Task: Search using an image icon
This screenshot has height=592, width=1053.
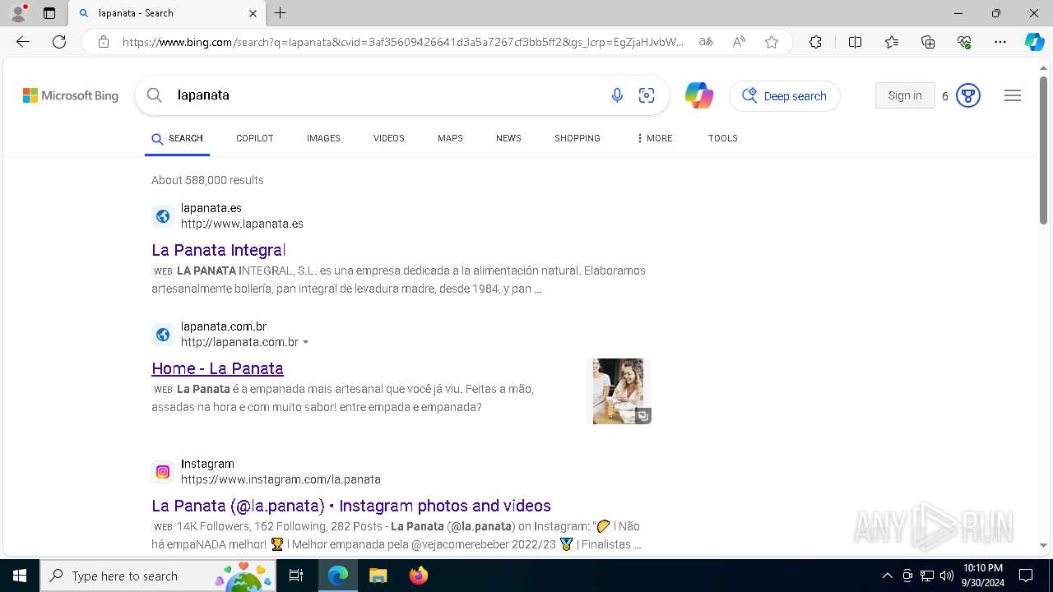Action: click(647, 95)
